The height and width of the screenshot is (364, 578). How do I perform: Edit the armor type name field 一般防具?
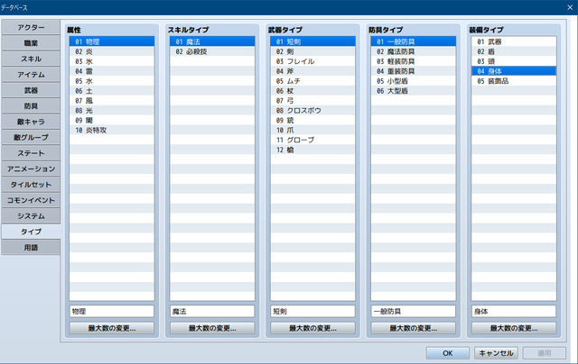(x=414, y=312)
